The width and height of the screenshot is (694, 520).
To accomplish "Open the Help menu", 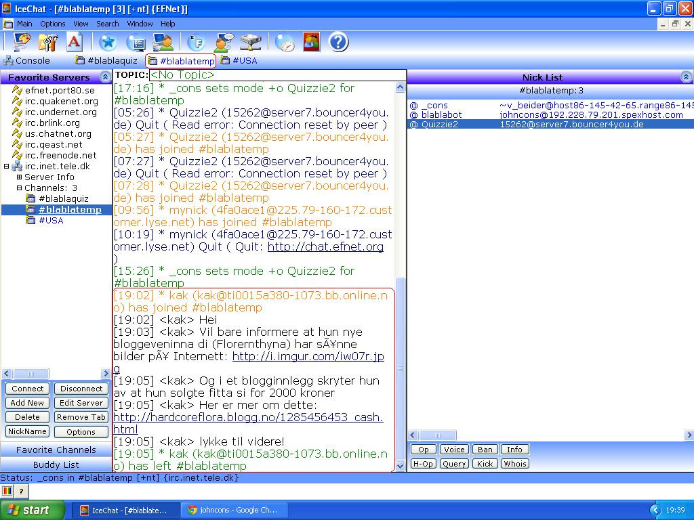I will 168,24.
